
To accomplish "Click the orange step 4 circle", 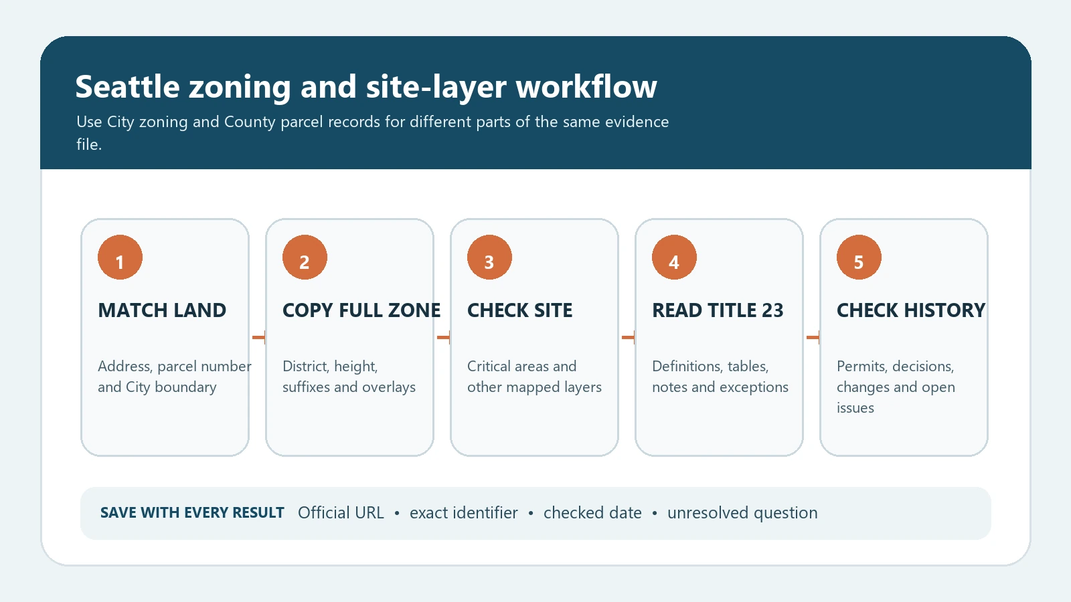I will tap(674, 257).
